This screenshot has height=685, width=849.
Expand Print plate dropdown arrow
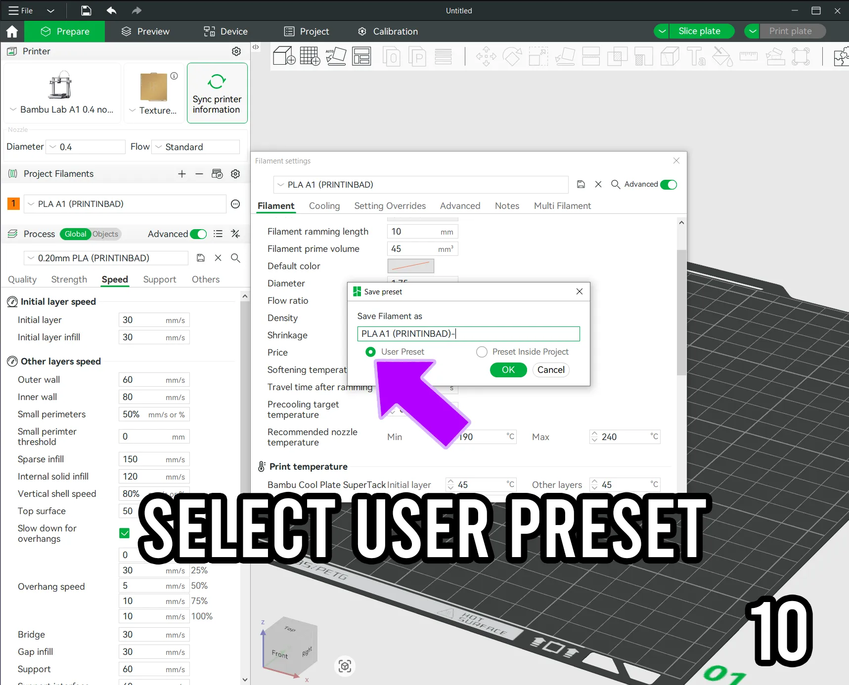(752, 31)
